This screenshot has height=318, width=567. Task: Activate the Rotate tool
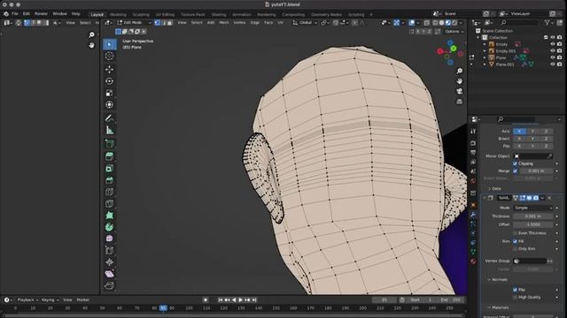pyautogui.click(x=109, y=80)
